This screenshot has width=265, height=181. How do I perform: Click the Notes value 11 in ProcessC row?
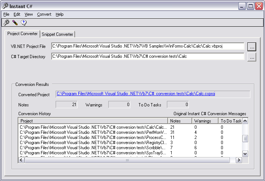(x=172, y=137)
